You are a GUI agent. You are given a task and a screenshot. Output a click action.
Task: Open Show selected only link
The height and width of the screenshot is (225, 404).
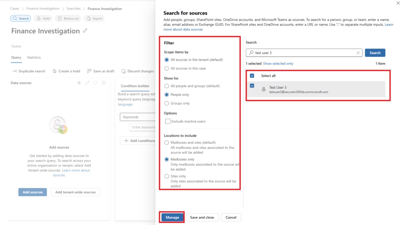tap(278, 63)
